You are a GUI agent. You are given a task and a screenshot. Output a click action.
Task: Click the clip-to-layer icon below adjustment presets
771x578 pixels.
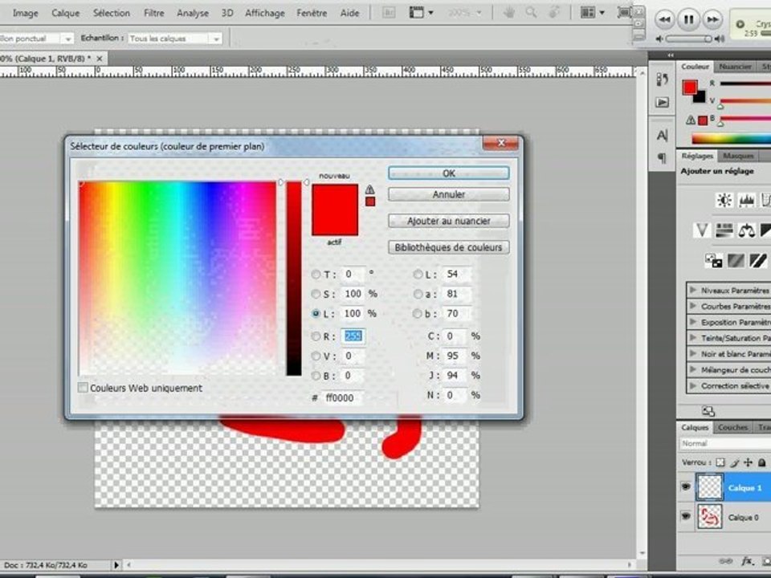point(708,411)
